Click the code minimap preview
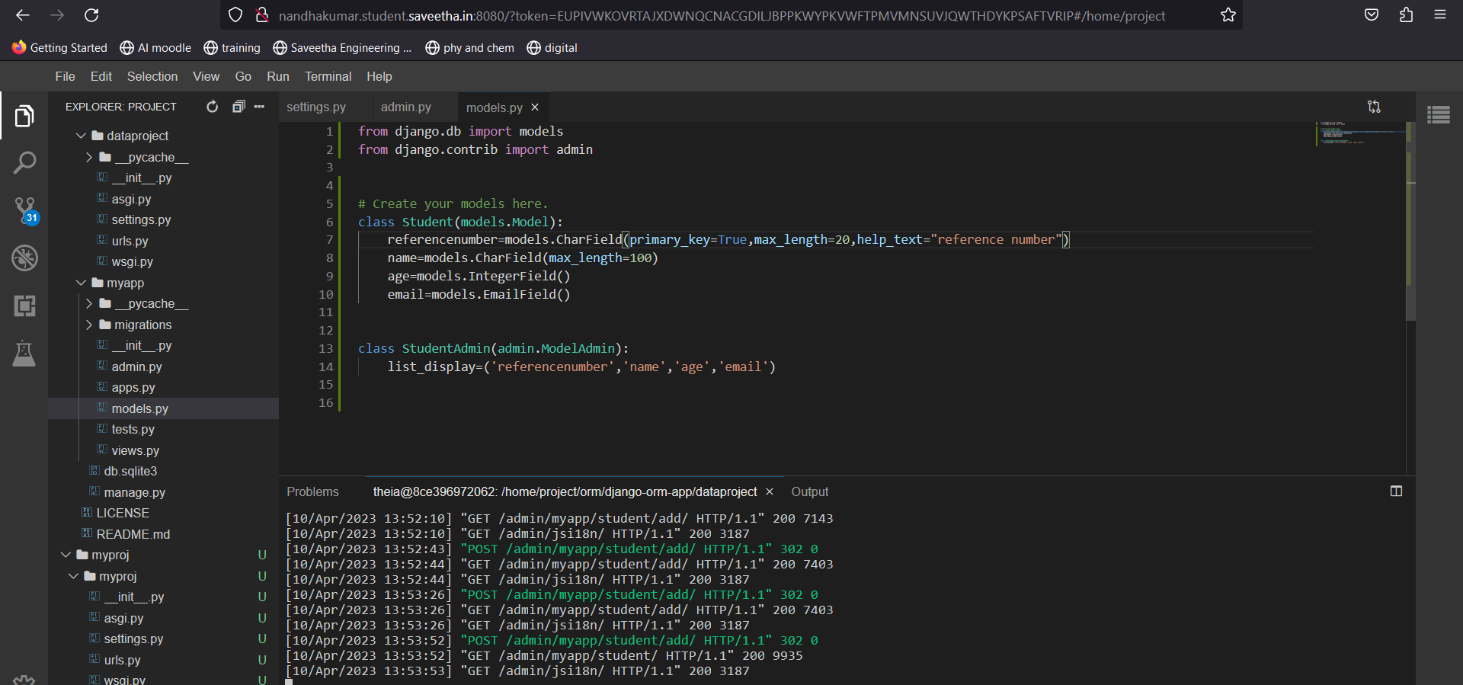 tap(1360, 133)
